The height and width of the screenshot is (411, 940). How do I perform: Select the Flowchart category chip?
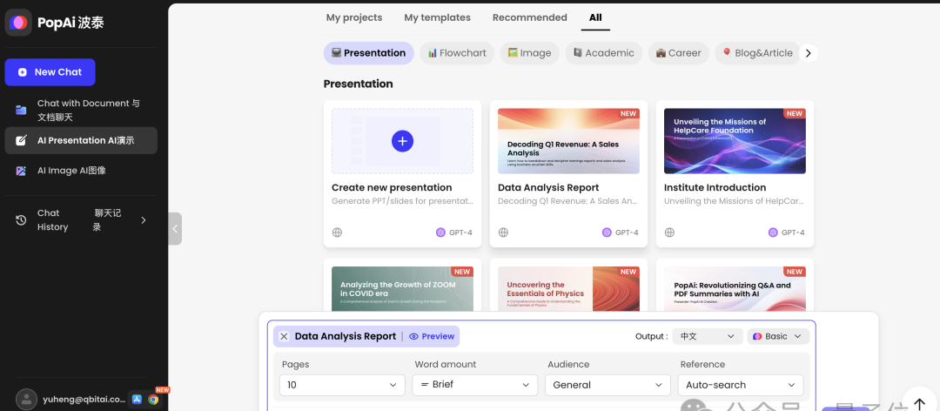[457, 53]
